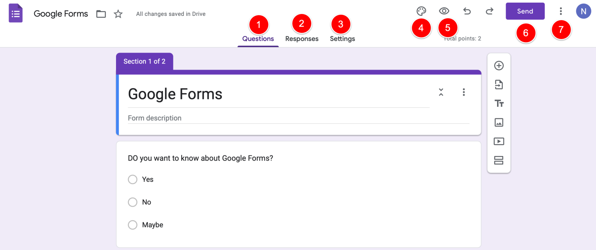Select the Yes radio option
The image size is (596, 250).
coord(133,180)
